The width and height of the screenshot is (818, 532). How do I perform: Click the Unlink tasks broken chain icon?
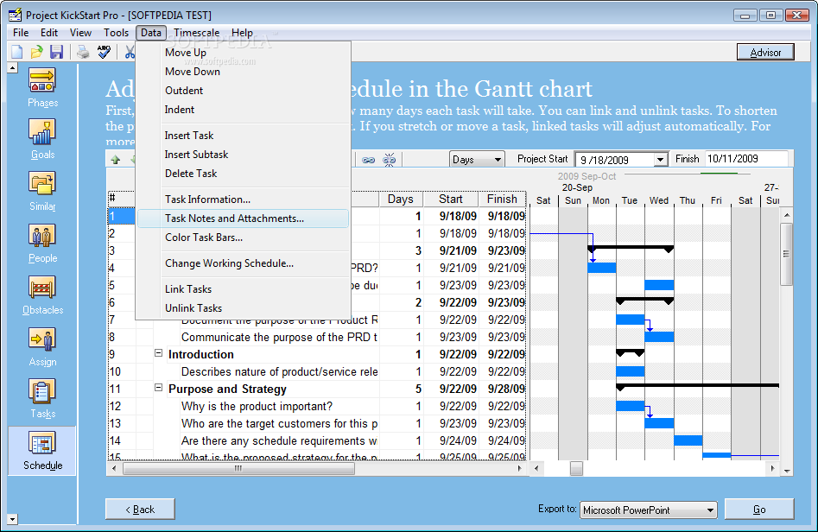point(390,160)
